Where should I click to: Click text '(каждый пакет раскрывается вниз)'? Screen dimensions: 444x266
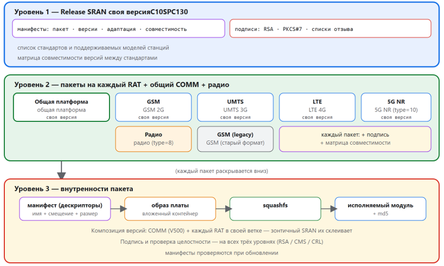[222, 171]
